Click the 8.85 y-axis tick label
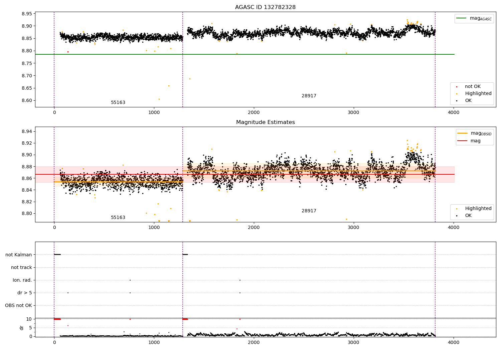The image size is (501, 350). click(27, 38)
